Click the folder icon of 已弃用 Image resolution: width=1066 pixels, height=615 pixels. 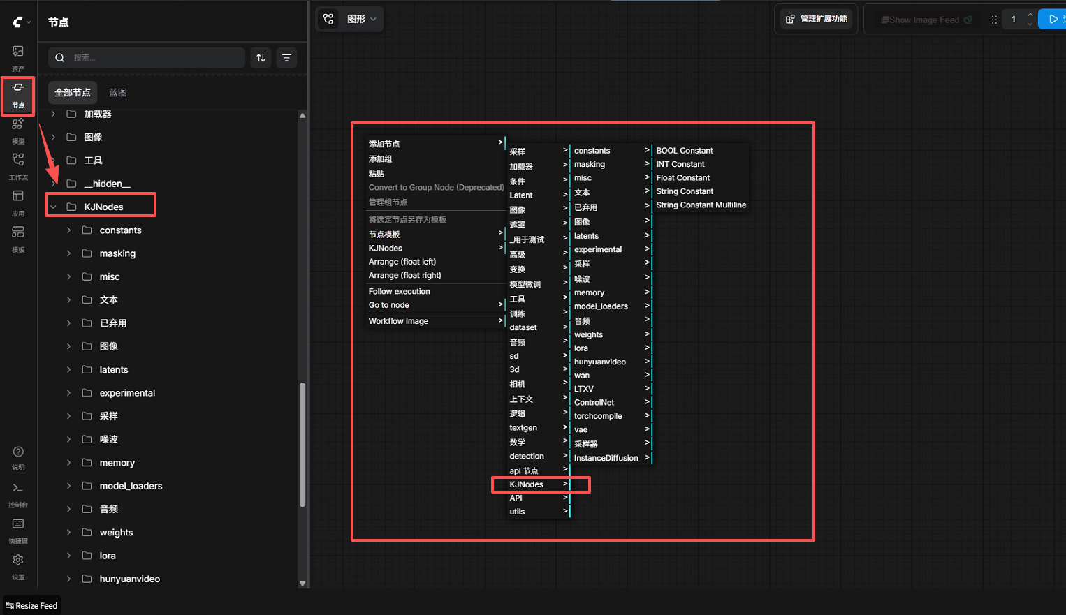pos(87,323)
